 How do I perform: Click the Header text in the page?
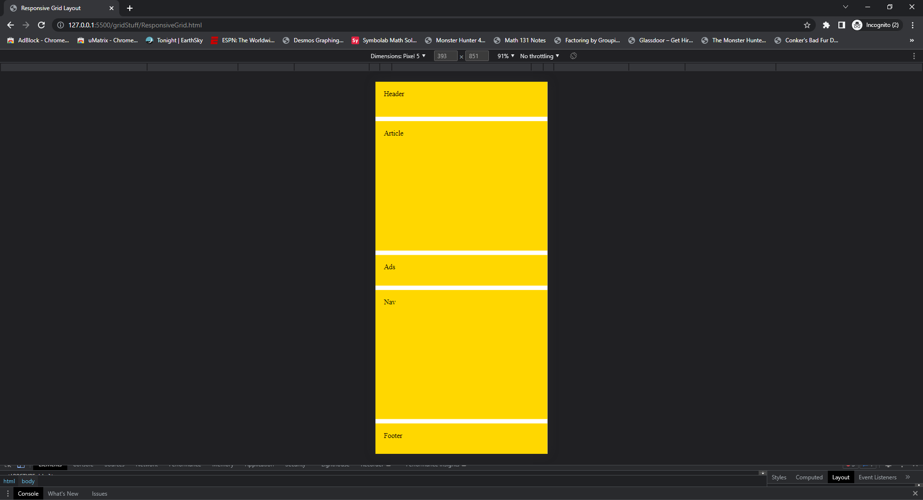tap(394, 94)
